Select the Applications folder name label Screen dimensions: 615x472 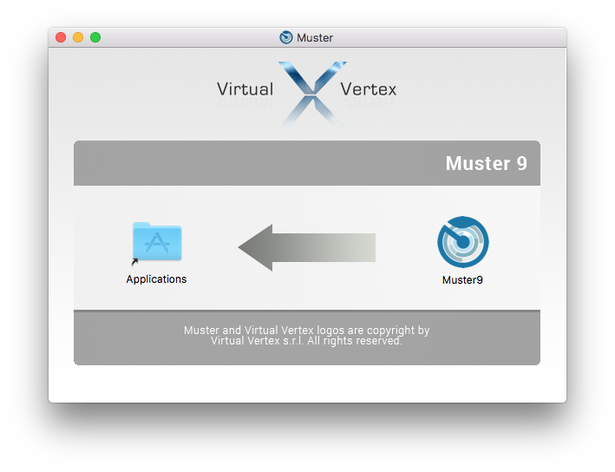(x=156, y=279)
